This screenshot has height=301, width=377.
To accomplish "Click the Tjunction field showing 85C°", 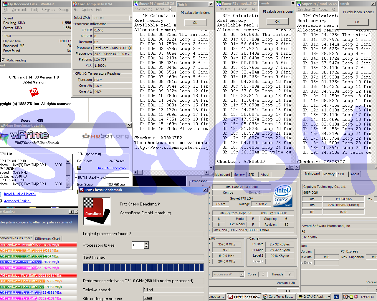I will pyautogui.click(x=113, y=80).
